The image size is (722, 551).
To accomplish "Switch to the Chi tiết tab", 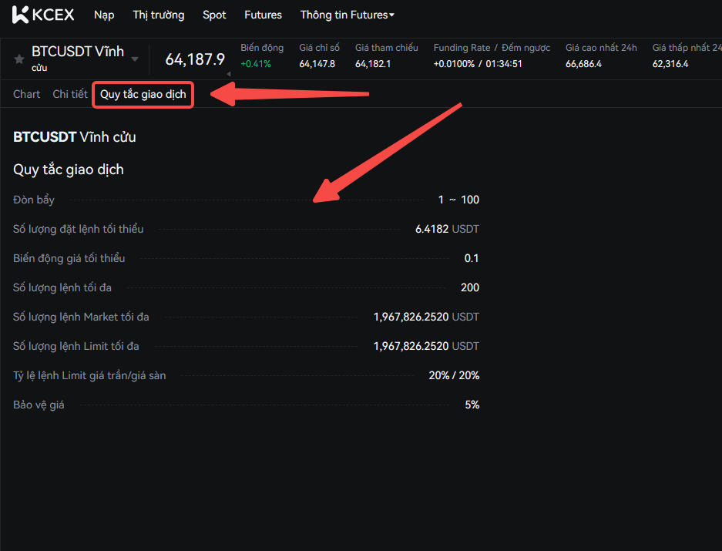I will pyautogui.click(x=70, y=94).
